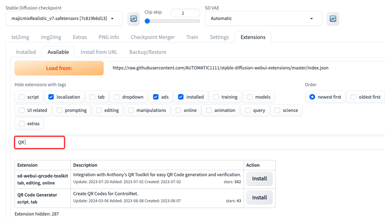Viewport: 385px width, 219px height.
Task: Select oldest first ordering
Action: coord(353,97)
